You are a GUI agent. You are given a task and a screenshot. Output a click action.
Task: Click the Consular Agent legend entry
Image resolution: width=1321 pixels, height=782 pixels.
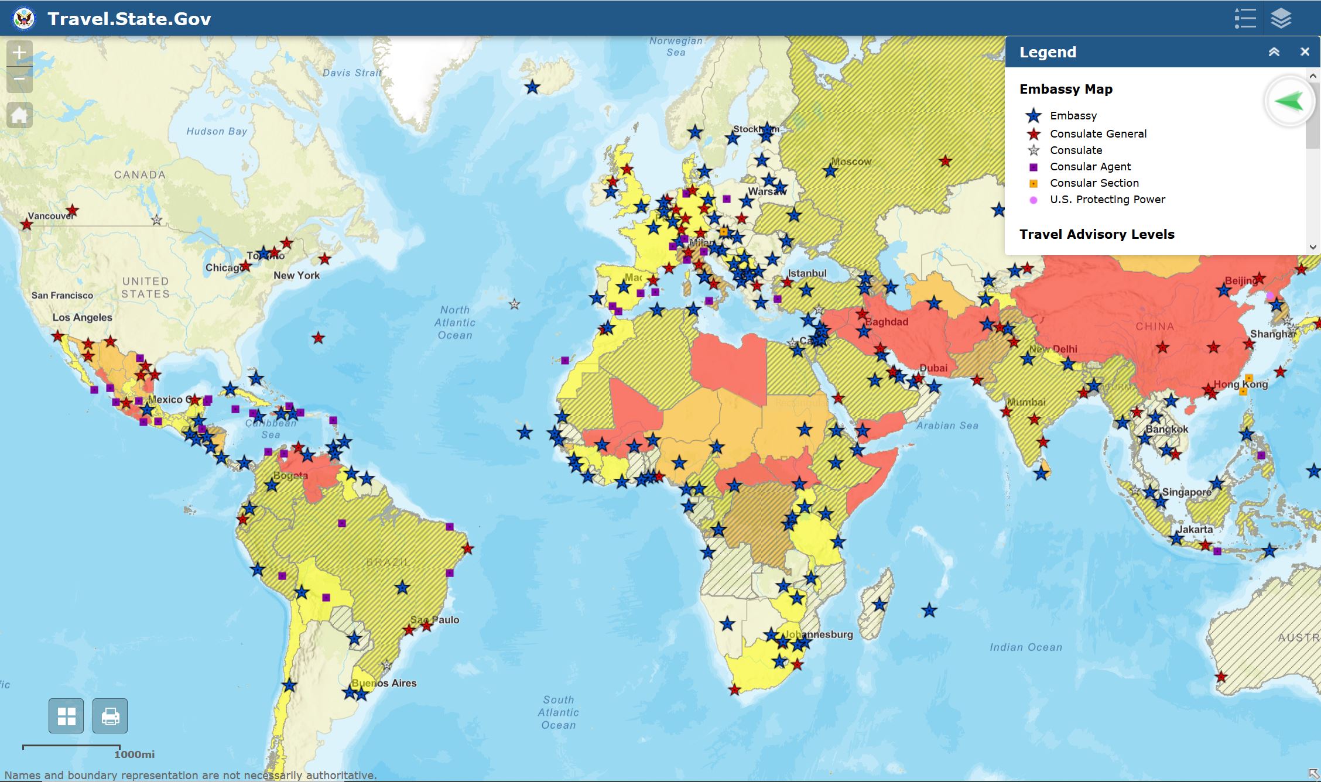(1090, 166)
